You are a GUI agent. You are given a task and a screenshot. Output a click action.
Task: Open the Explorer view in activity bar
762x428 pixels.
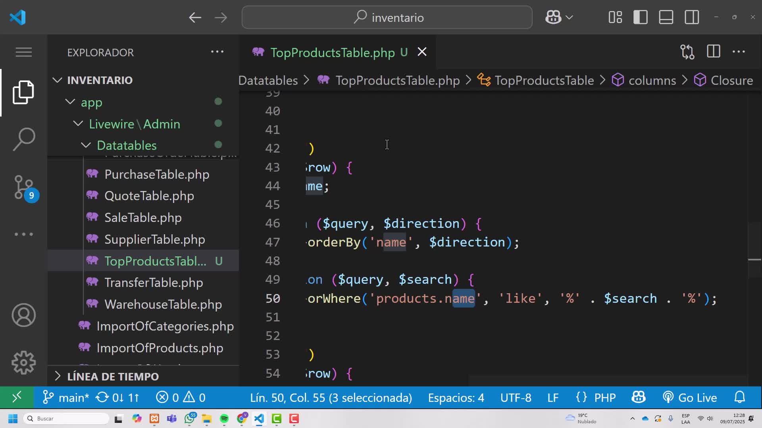(x=24, y=92)
